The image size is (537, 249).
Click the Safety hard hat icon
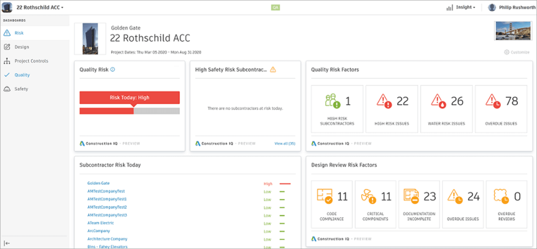pyautogui.click(x=7, y=89)
